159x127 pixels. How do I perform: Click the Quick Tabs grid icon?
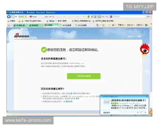tap(9, 25)
